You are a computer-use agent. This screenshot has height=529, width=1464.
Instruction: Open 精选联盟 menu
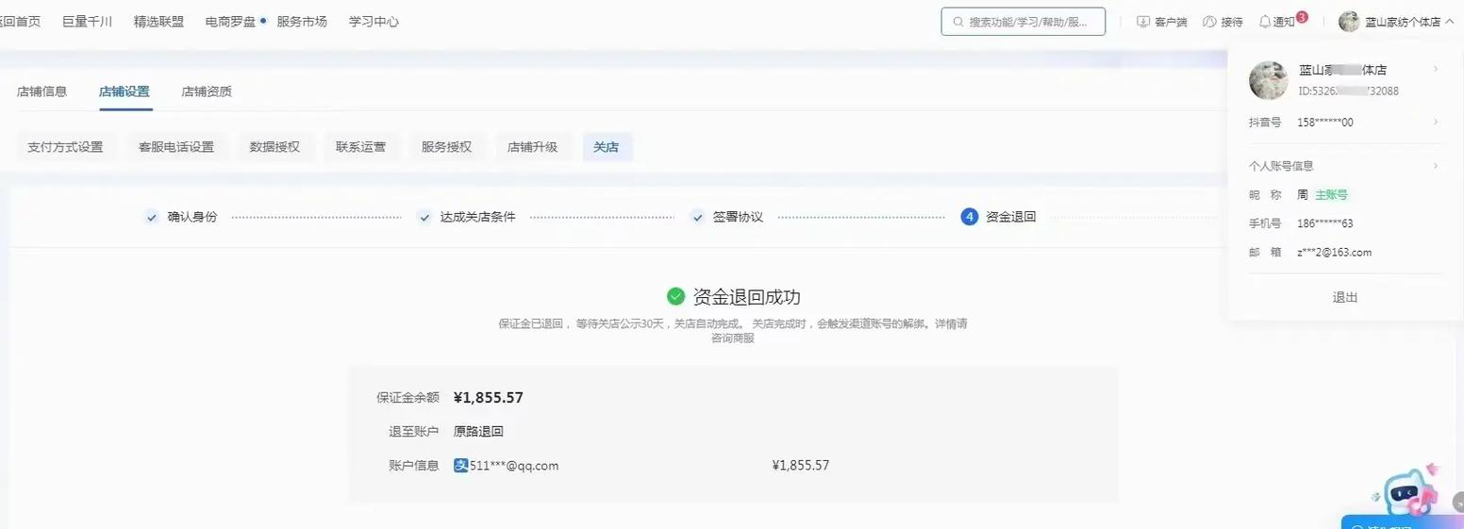coord(158,22)
